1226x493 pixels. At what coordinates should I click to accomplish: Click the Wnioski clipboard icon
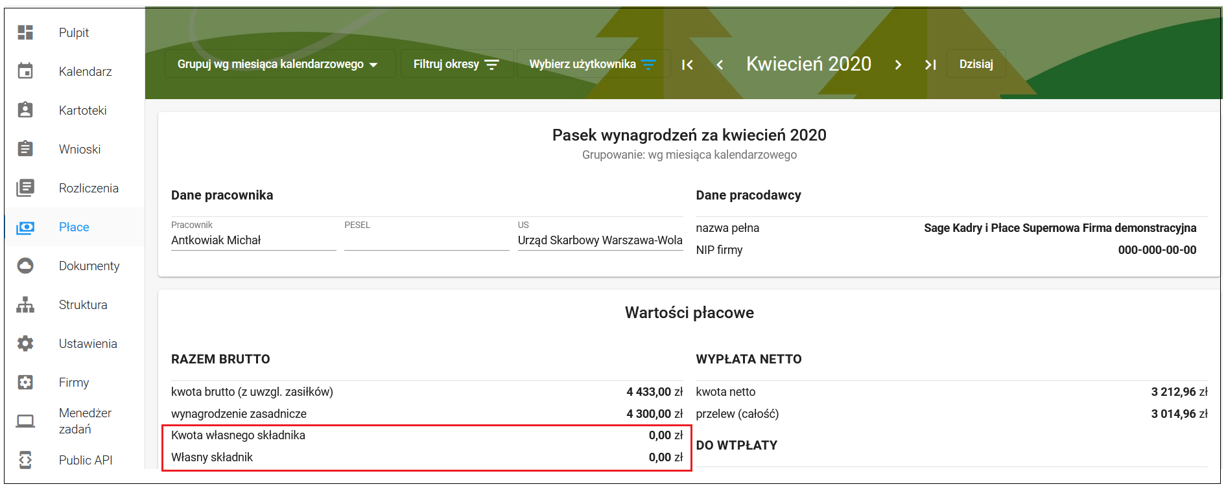click(25, 149)
